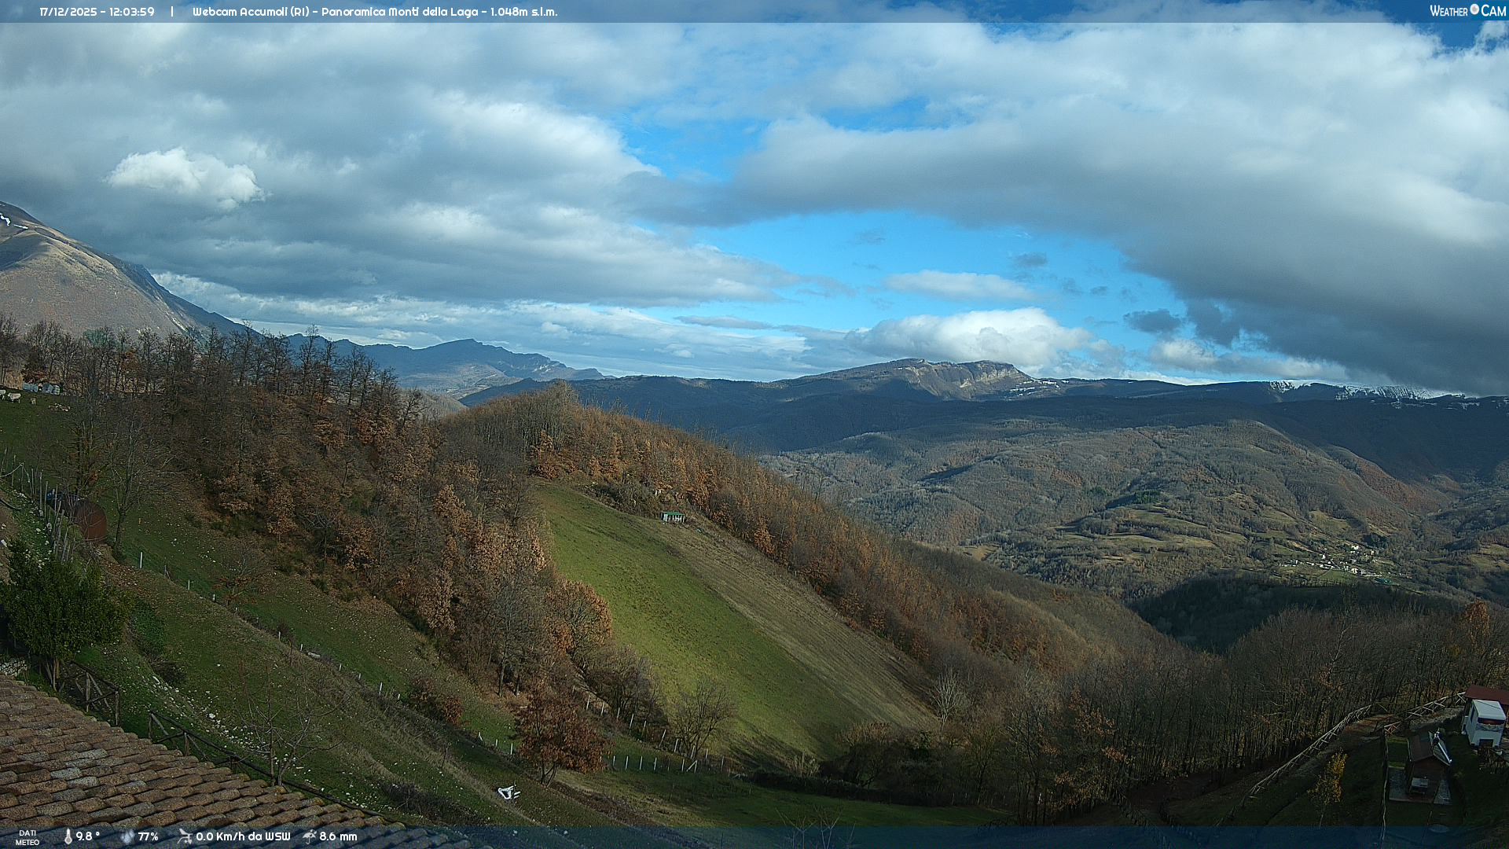This screenshot has height=849, width=1509.
Task: Select the DATI METEO label
Action: point(28,837)
